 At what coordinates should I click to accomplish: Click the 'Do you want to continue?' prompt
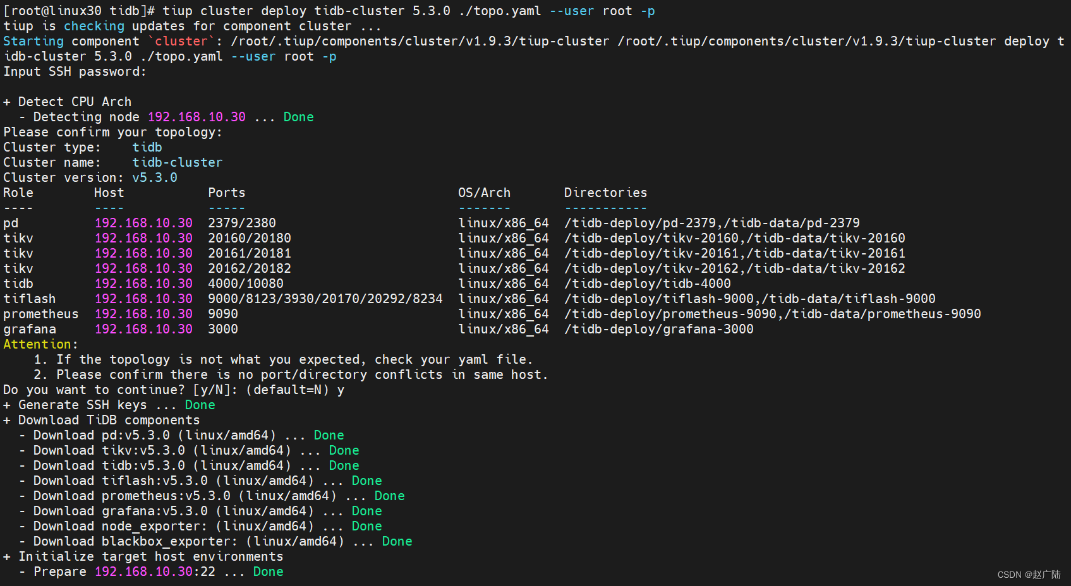(x=174, y=390)
